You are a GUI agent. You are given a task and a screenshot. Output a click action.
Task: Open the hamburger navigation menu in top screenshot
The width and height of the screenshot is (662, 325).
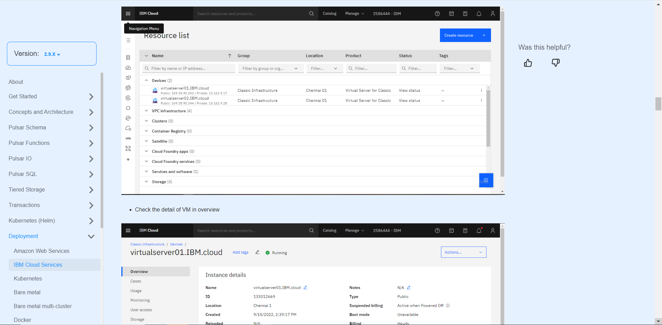pyautogui.click(x=128, y=13)
